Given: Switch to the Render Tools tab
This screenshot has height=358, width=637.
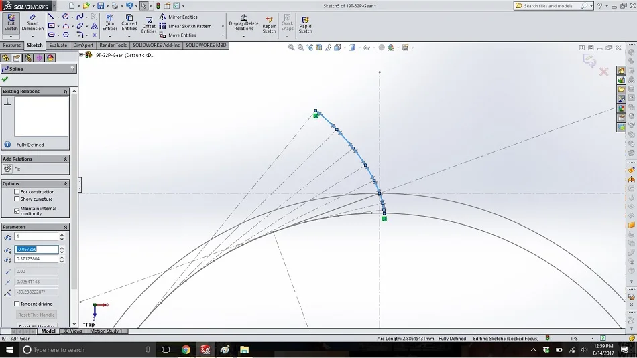Looking at the screenshot, I should [113, 46].
